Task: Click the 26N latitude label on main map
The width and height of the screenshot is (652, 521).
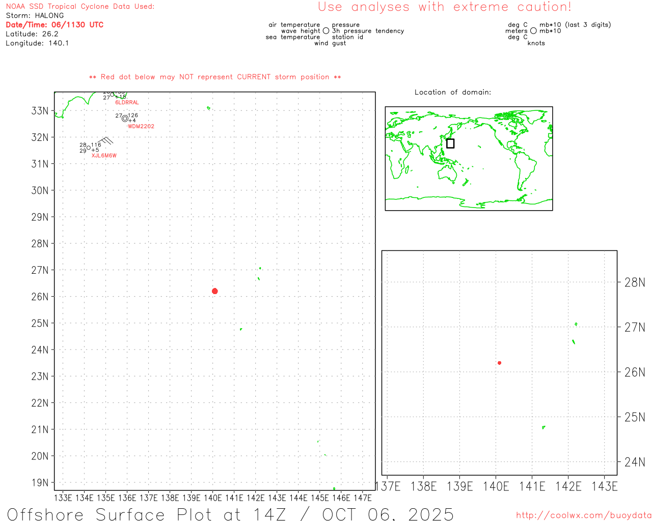Action: click(x=40, y=297)
